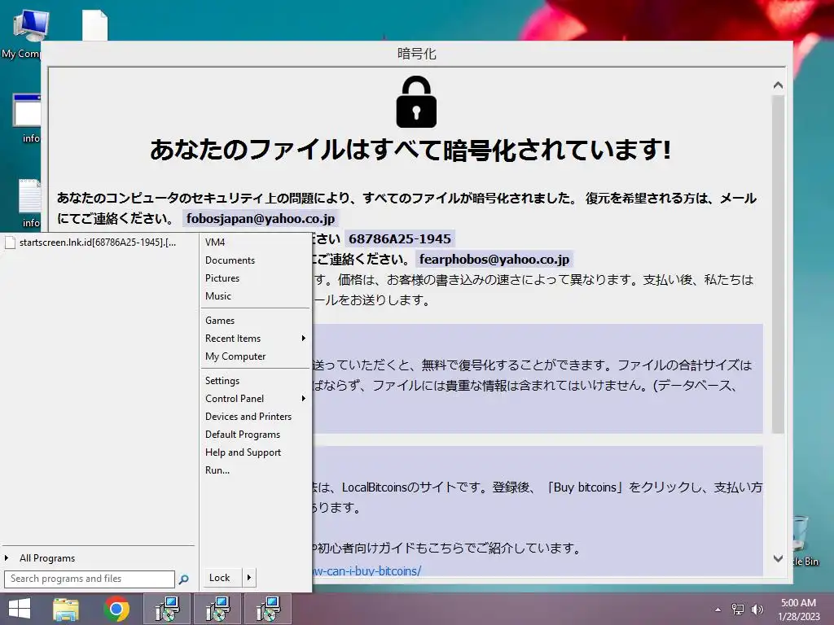Click the fobosjapan@yahoo.co.jp email address
This screenshot has height=625, width=834.
pyautogui.click(x=260, y=218)
